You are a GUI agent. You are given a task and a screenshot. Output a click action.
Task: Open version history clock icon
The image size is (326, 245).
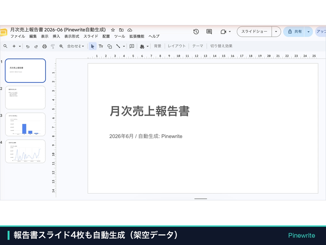196,32
